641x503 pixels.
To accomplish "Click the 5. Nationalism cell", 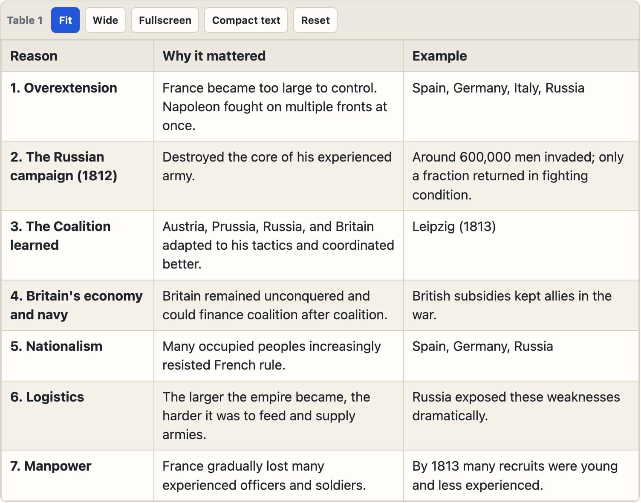I will (77, 356).
